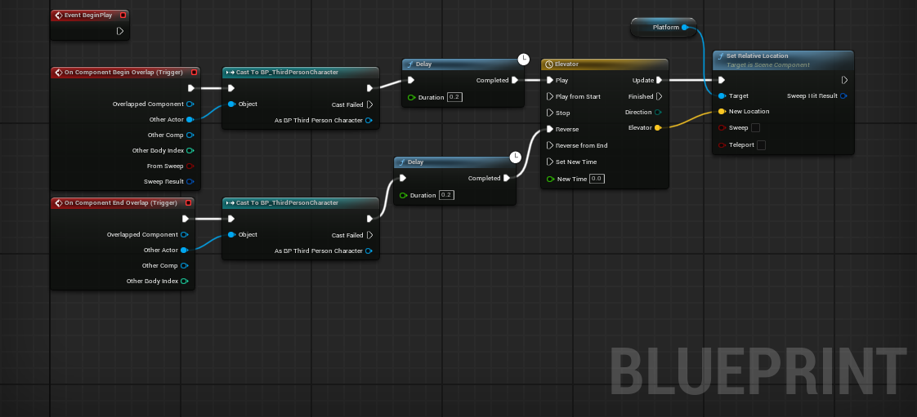Click New Time green pin on Elevator

pos(550,179)
